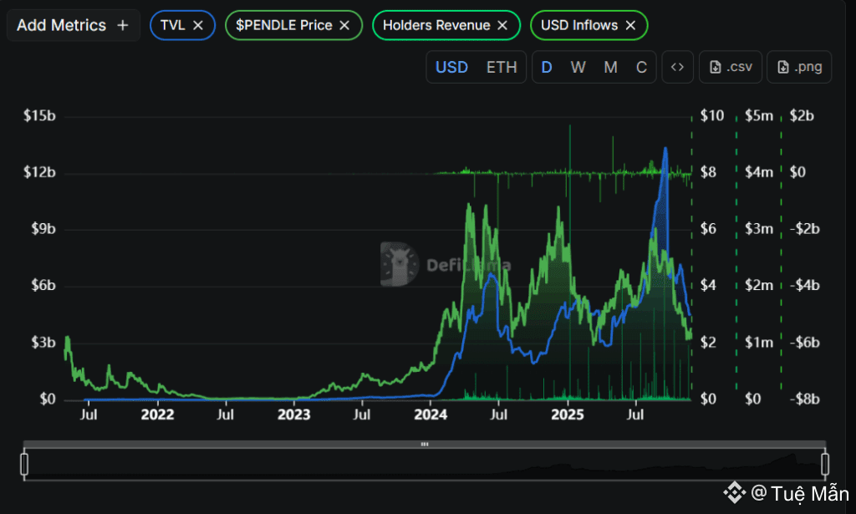856x514 pixels.
Task: Remove the USD Inflows metric
Action: (630, 25)
